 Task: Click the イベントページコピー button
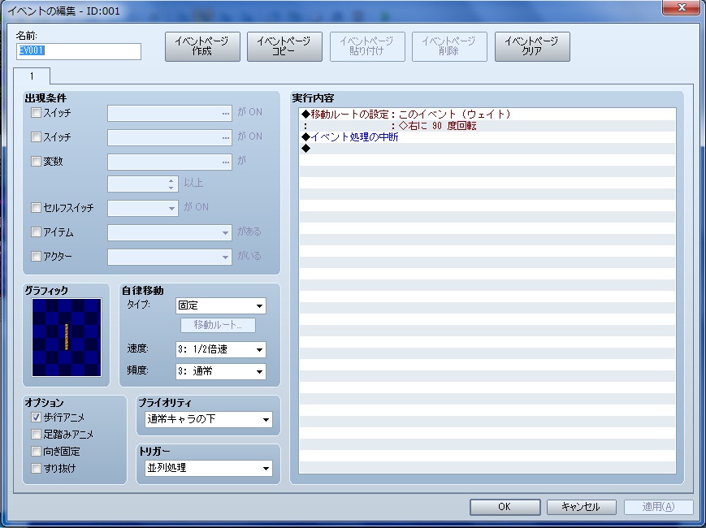click(284, 46)
